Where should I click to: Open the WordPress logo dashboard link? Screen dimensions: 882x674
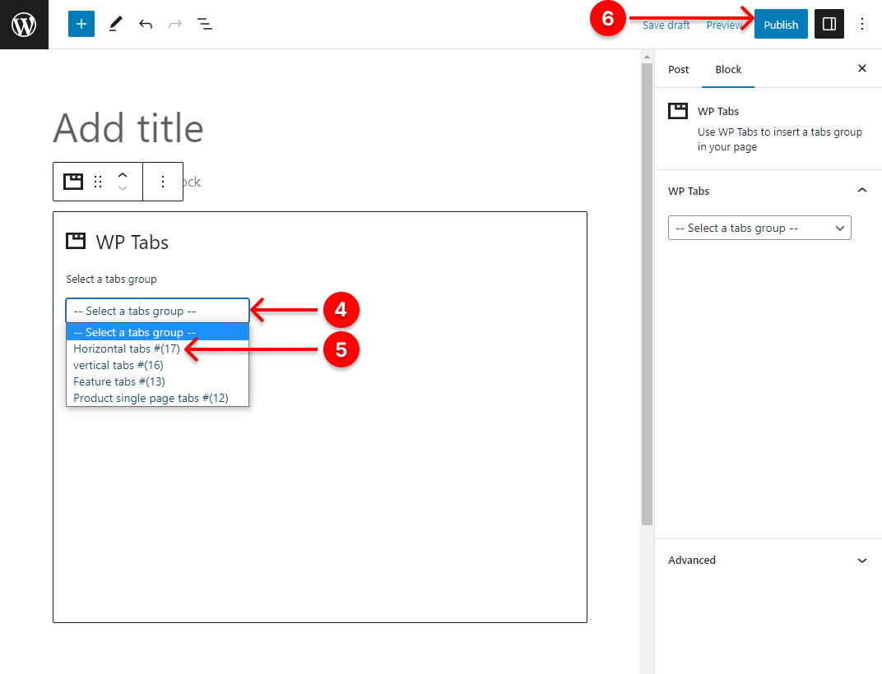[x=24, y=24]
